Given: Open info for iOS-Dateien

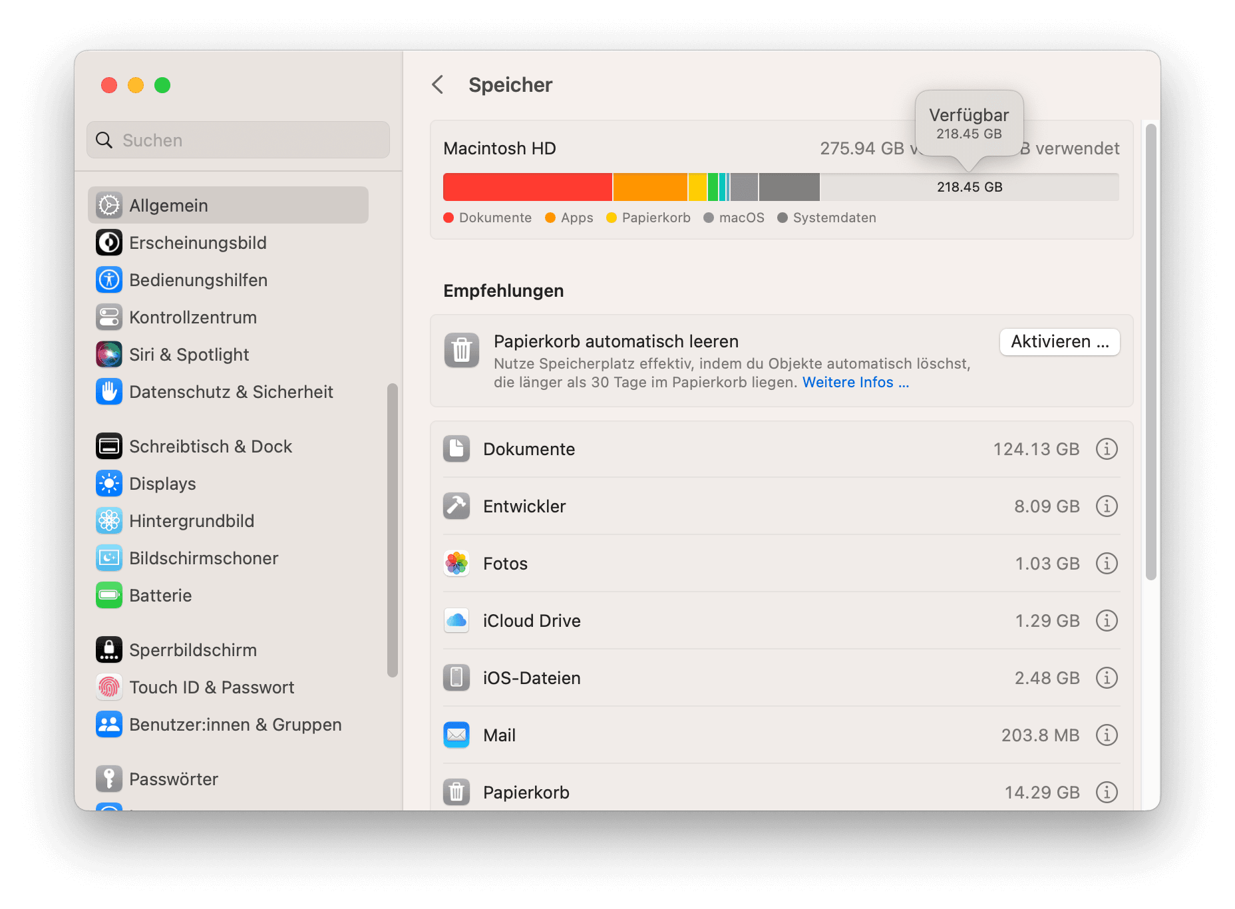Looking at the screenshot, I should (x=1107, y=678).
